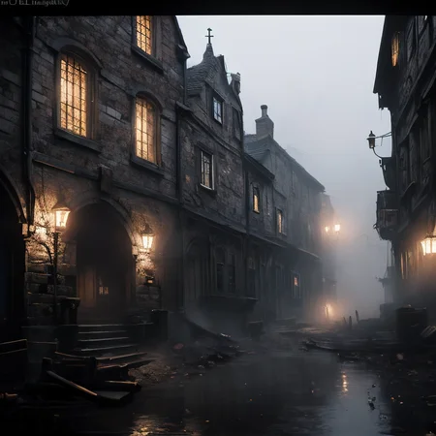Click the topmost lit window of left building
Viewport: 436px width, 436px height.
[x=144, y=34]
